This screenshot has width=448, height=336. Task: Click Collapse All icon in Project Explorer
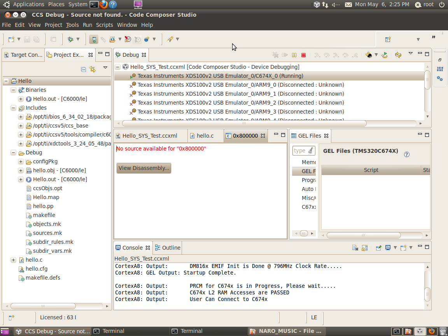(83, 69)
